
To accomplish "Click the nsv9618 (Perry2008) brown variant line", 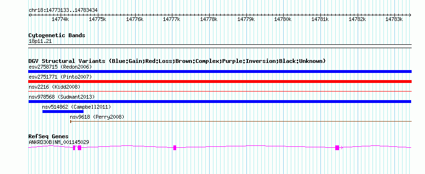I will [241, 122].
